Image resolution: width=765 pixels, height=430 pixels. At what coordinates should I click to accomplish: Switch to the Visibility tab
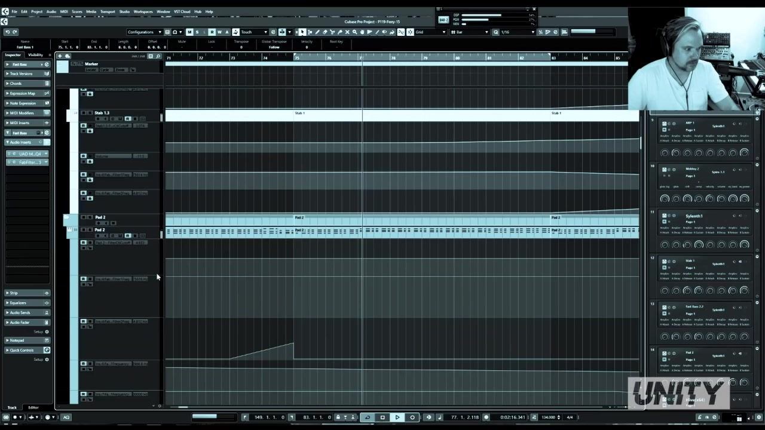(35, 55)
